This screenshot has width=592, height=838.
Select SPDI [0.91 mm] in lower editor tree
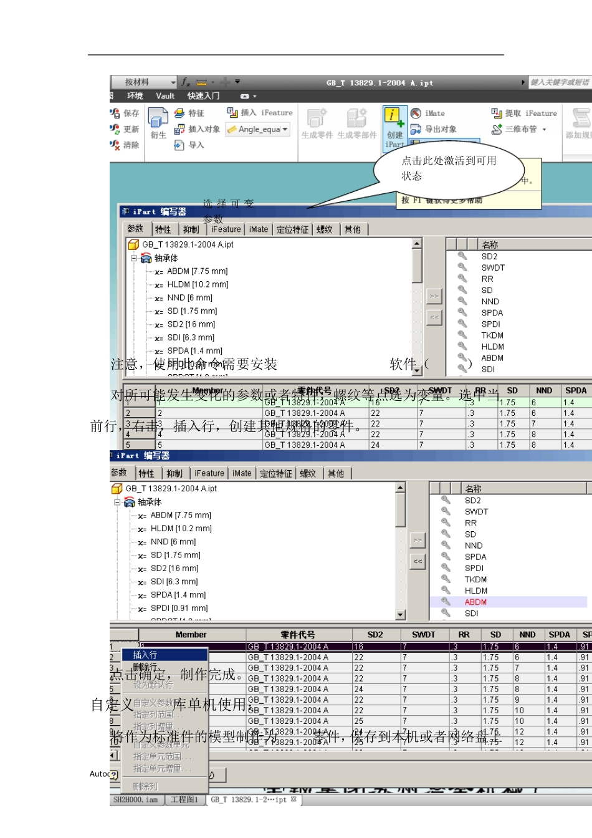pos(179,608)
